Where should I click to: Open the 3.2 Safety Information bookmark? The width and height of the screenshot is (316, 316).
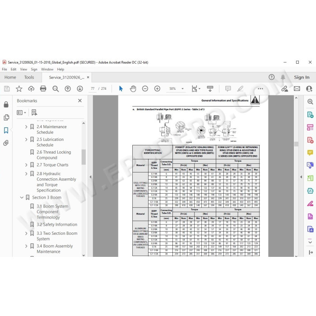pos(57,225)
